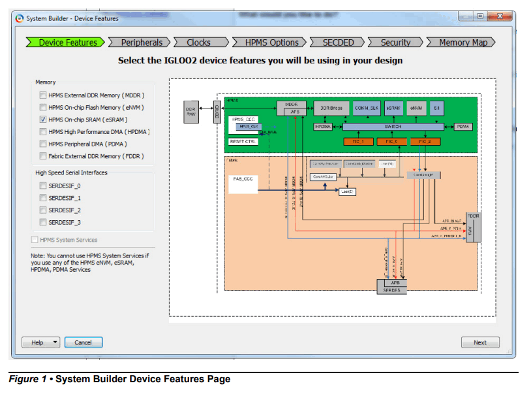
Task: Select the SERDES block at diagram bottom
Action: (392, 287)
